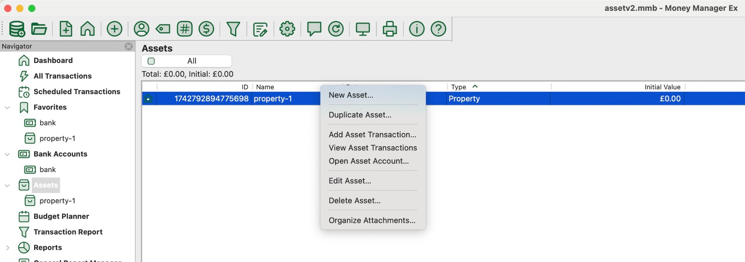Open Budget Planner in the navigator
This screenshot has width=745, height=262.
click(61, 216)
